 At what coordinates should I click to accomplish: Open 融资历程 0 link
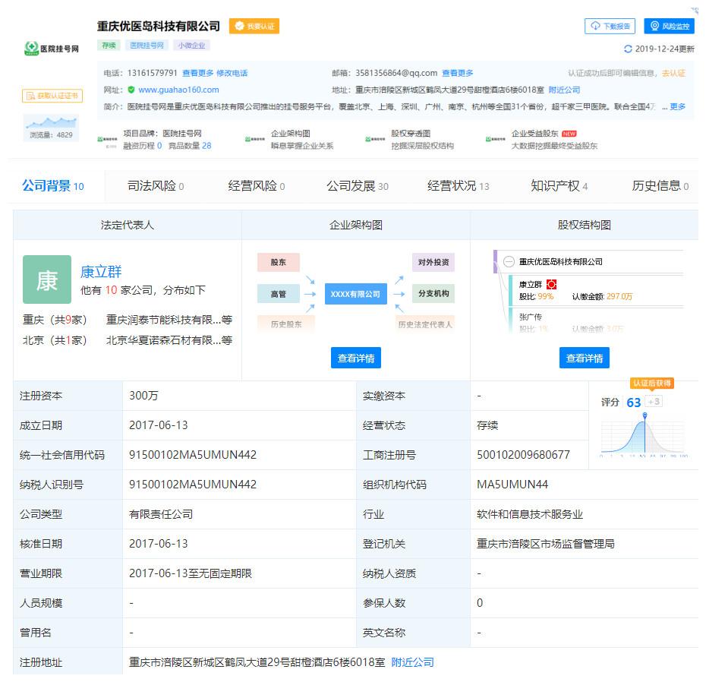tap(142, 146)
